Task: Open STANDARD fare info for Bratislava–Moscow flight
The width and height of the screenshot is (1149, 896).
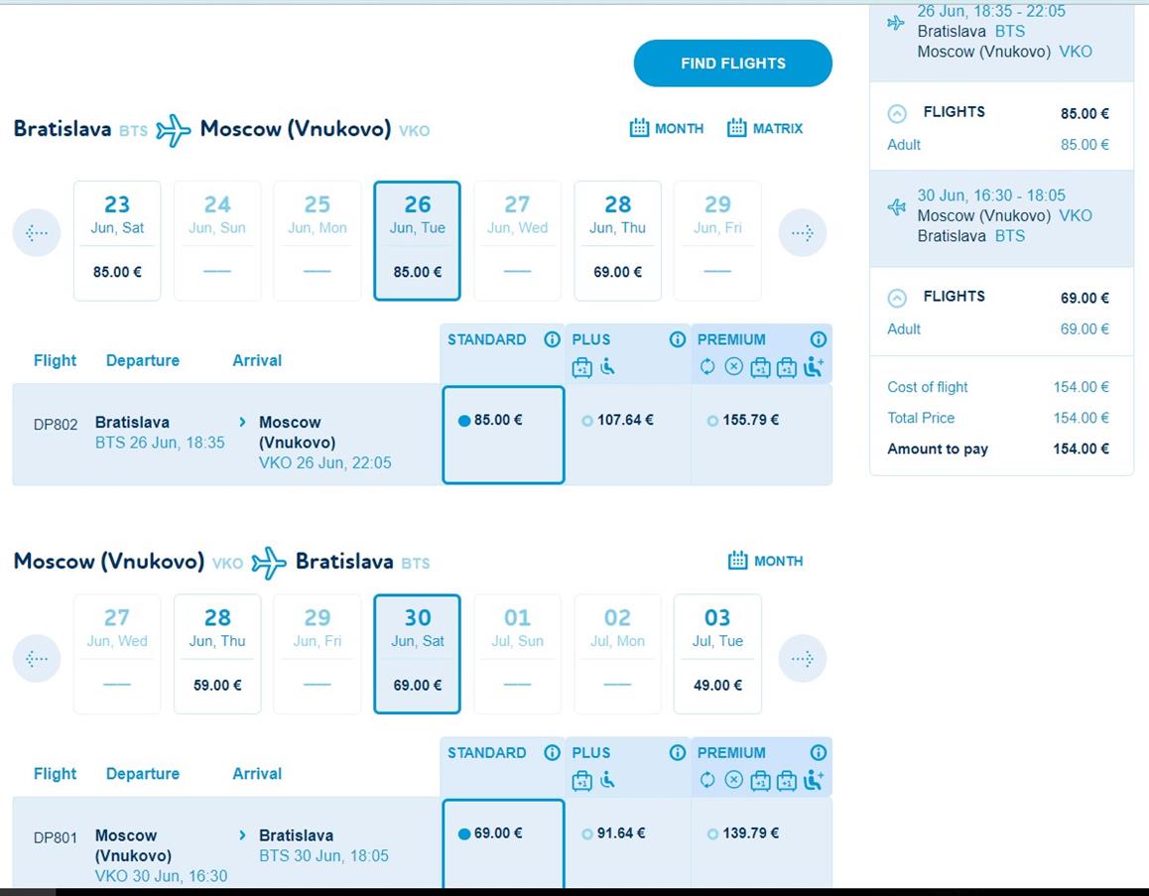Action: tap(552, 339)
